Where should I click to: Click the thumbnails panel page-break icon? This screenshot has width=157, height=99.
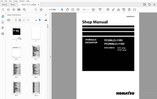(20, 20)
